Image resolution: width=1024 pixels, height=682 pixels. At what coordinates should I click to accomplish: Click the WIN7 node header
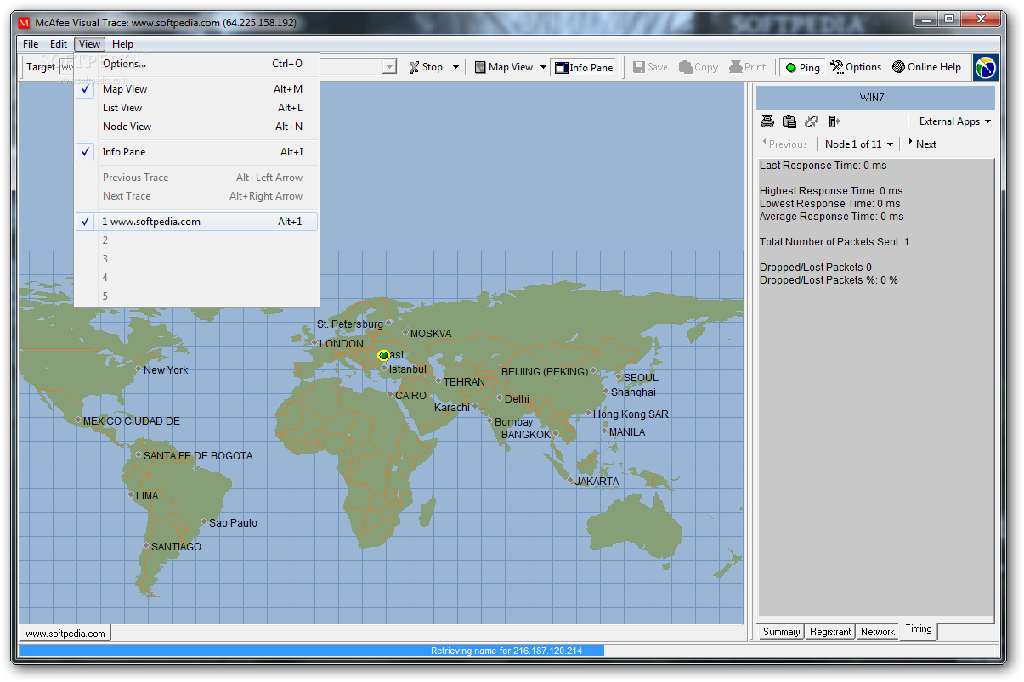click(875, 98)
